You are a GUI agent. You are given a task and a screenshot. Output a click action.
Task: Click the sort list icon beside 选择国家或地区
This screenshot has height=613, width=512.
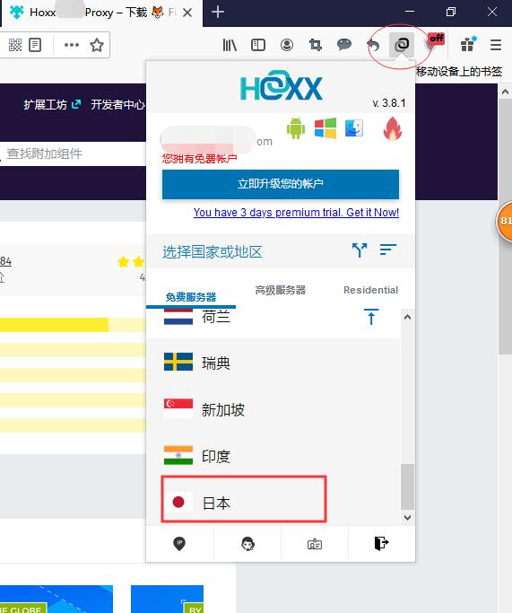(x=387, y=250)
